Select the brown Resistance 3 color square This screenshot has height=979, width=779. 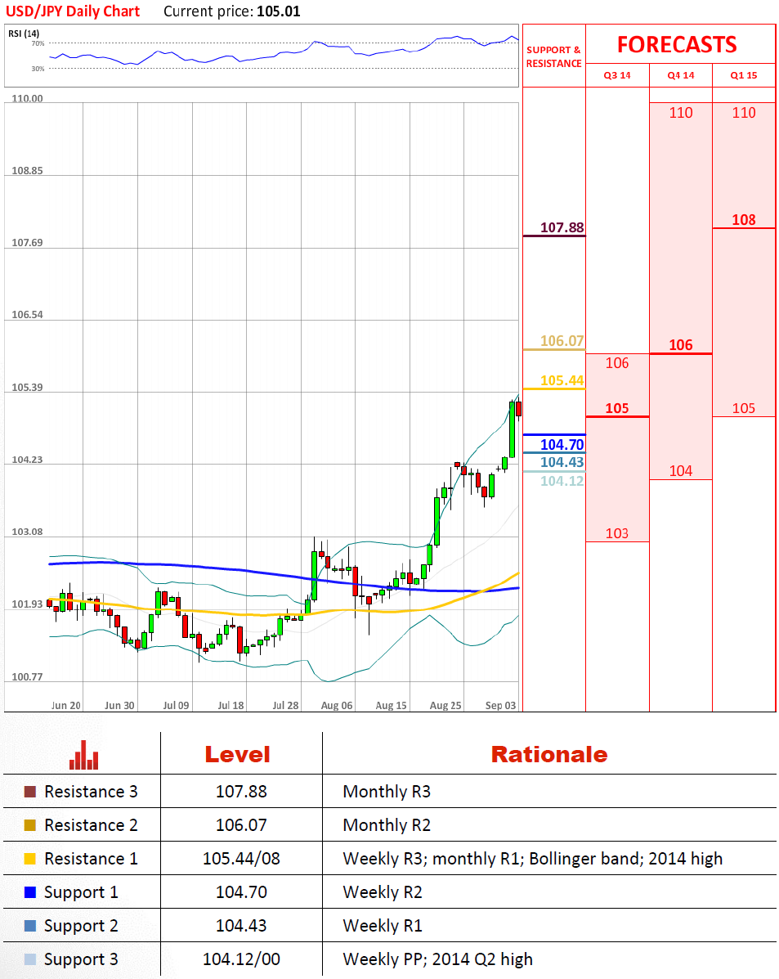click(30, 792)
